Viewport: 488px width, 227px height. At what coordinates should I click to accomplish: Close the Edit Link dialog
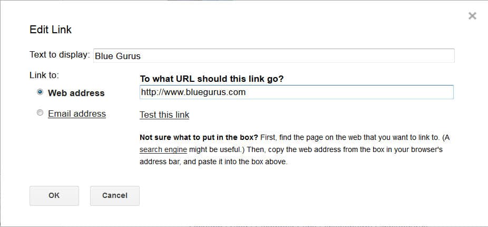click(x=472, y=16)
